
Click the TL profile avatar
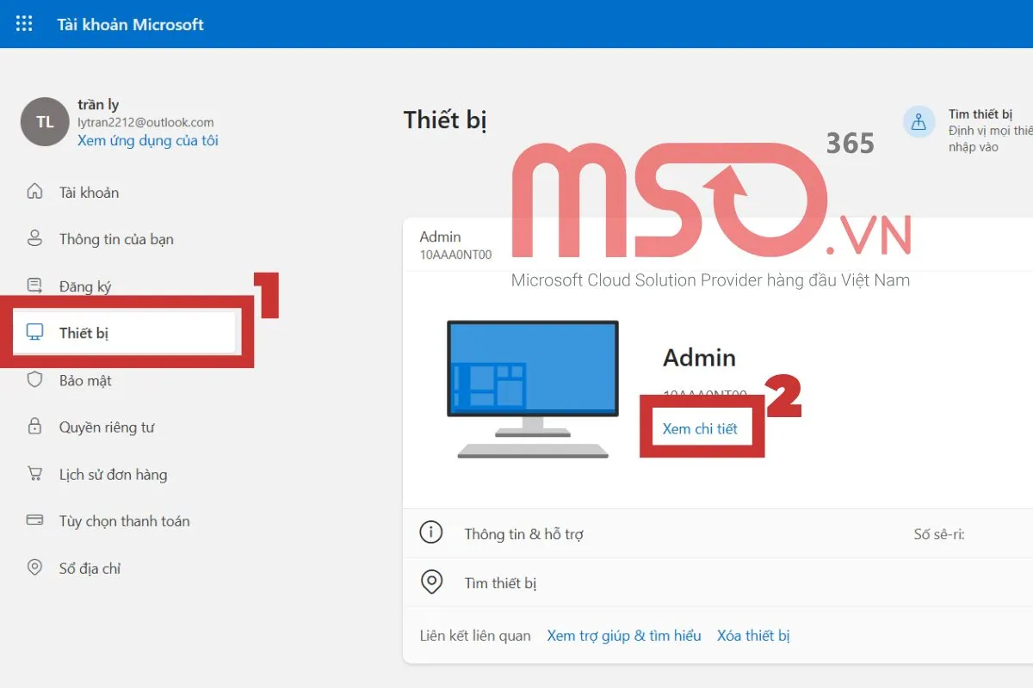click(45, 122)
